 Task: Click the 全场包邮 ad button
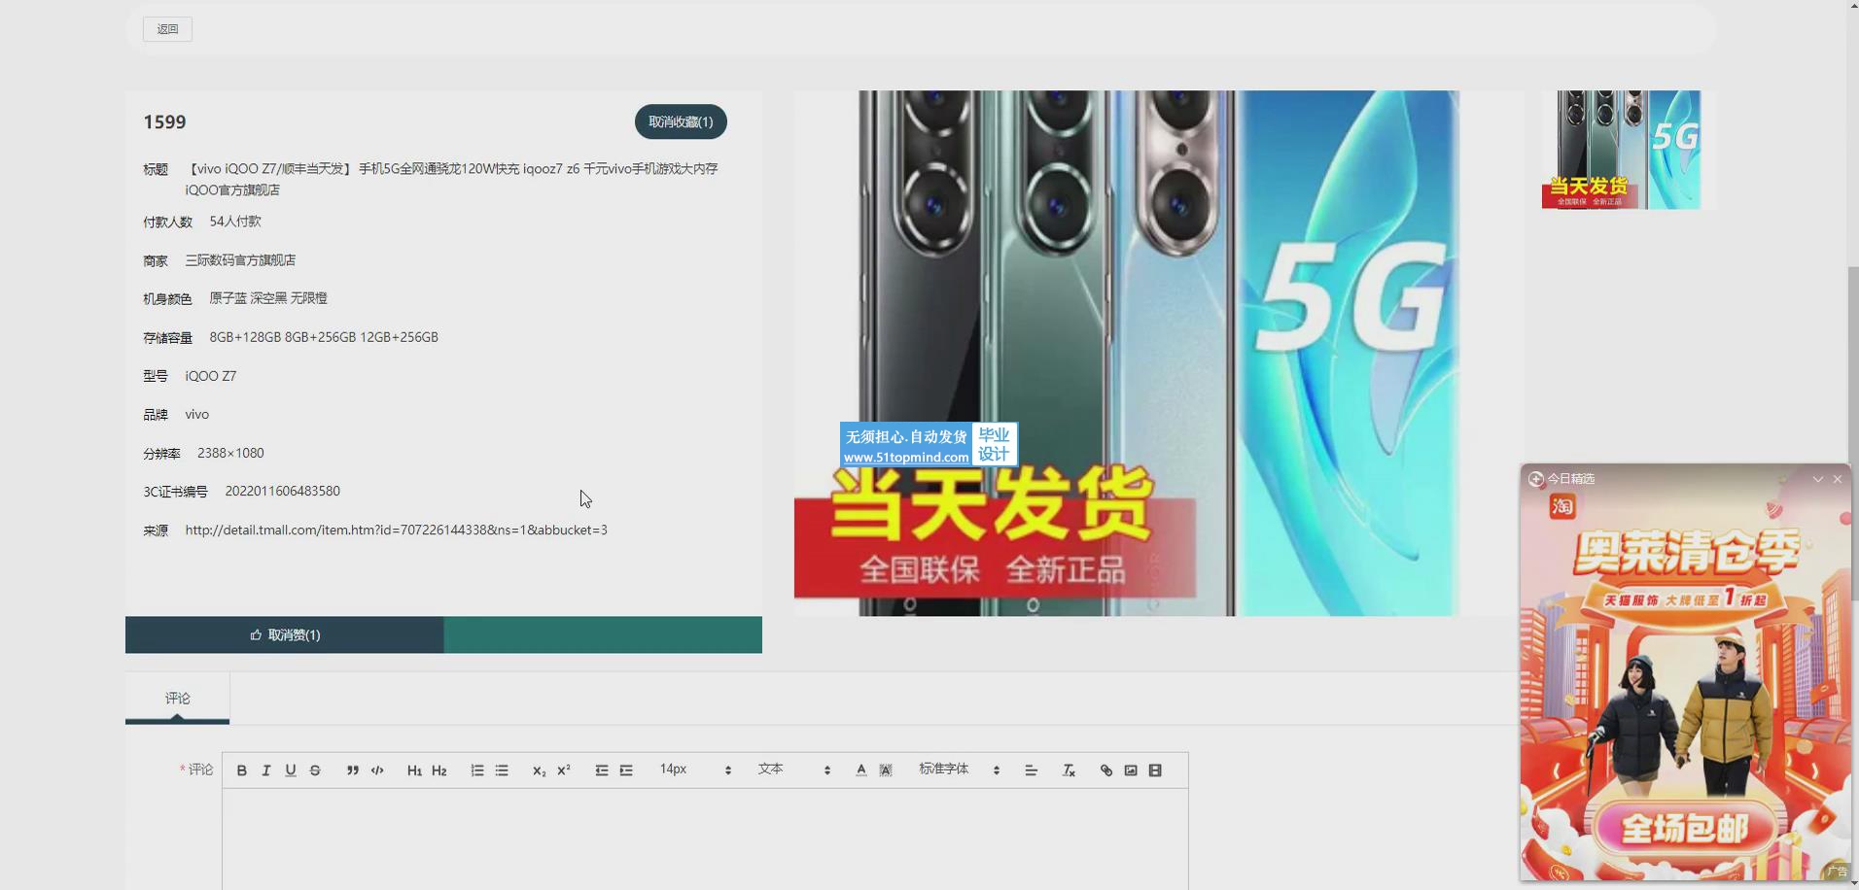point(1684,829)
